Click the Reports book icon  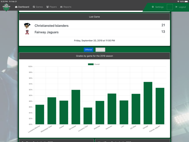[62, 7]
